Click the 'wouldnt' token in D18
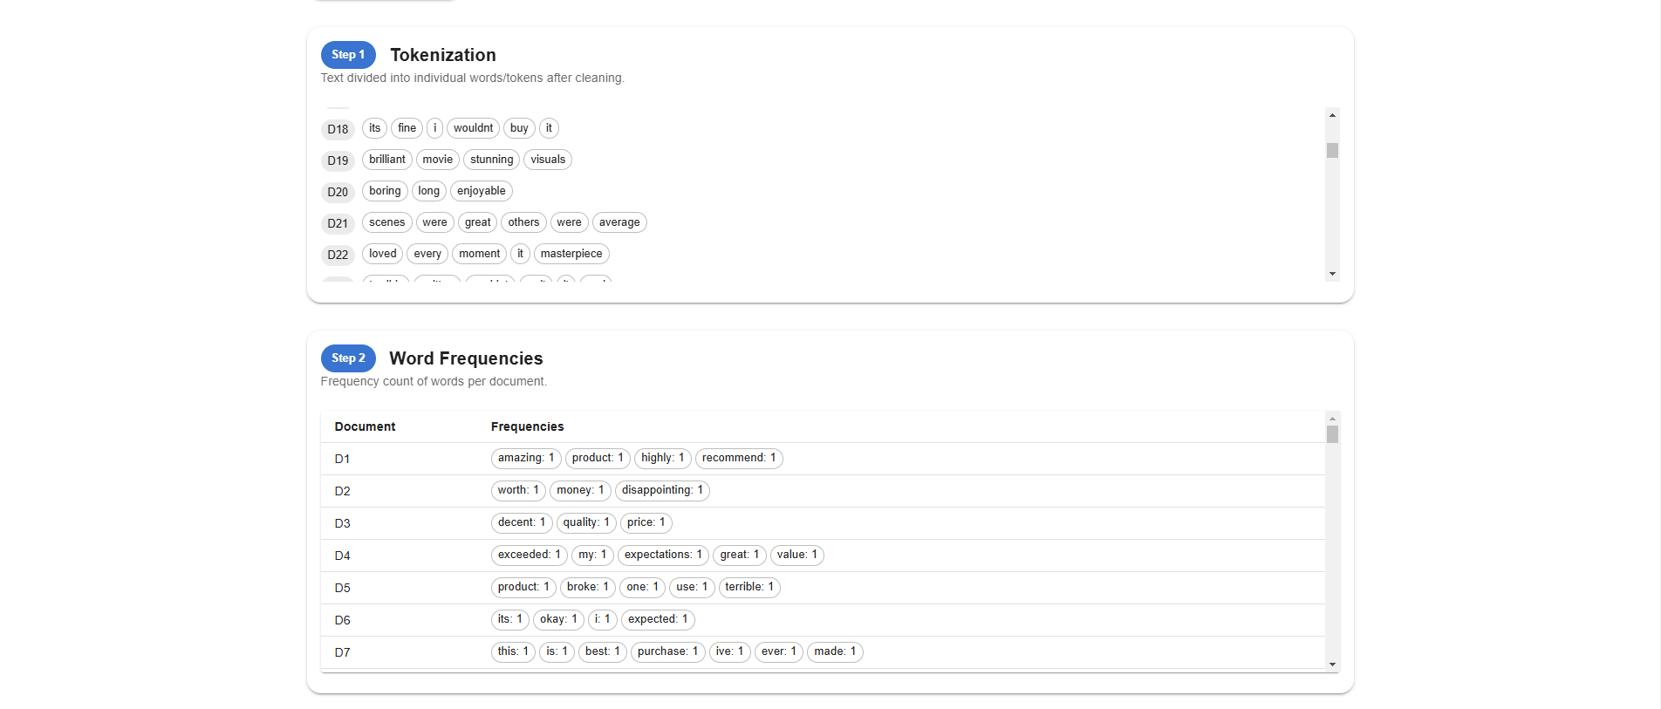 473,128
